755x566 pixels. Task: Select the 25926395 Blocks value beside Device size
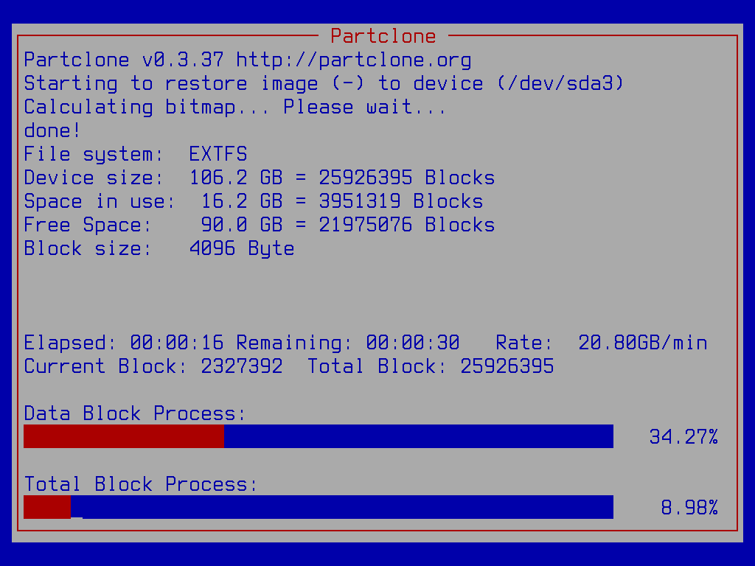pos(407,178)
